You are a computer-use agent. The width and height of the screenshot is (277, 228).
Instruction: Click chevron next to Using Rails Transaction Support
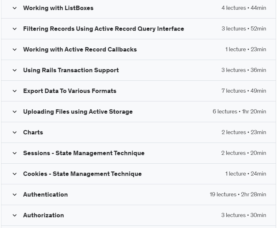[15, 70]
